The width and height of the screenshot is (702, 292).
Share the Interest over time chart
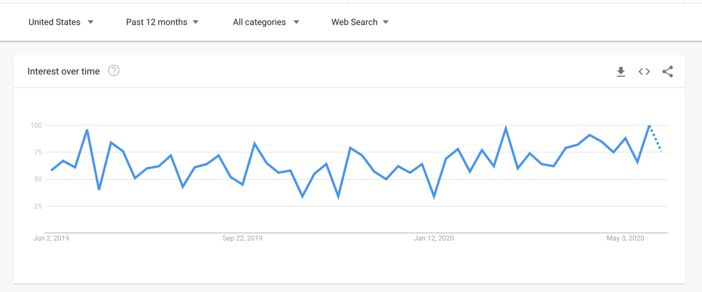pyautogui.click(x=667, y=71)
